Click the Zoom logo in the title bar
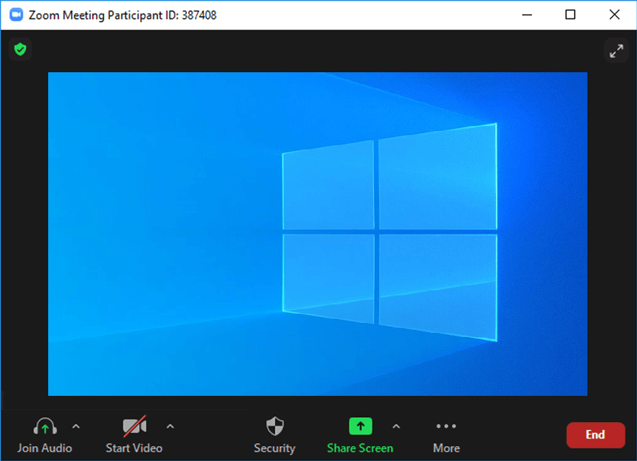 (16, 15)
